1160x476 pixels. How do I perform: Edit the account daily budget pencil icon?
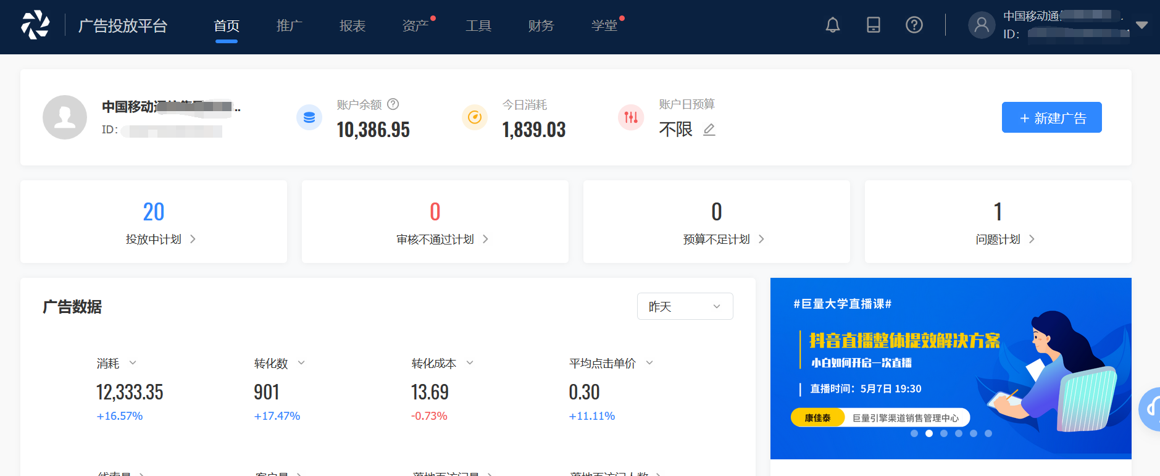pos(709,130)
